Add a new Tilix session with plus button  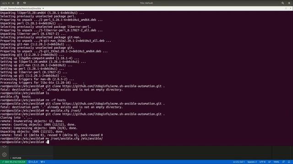13,3
